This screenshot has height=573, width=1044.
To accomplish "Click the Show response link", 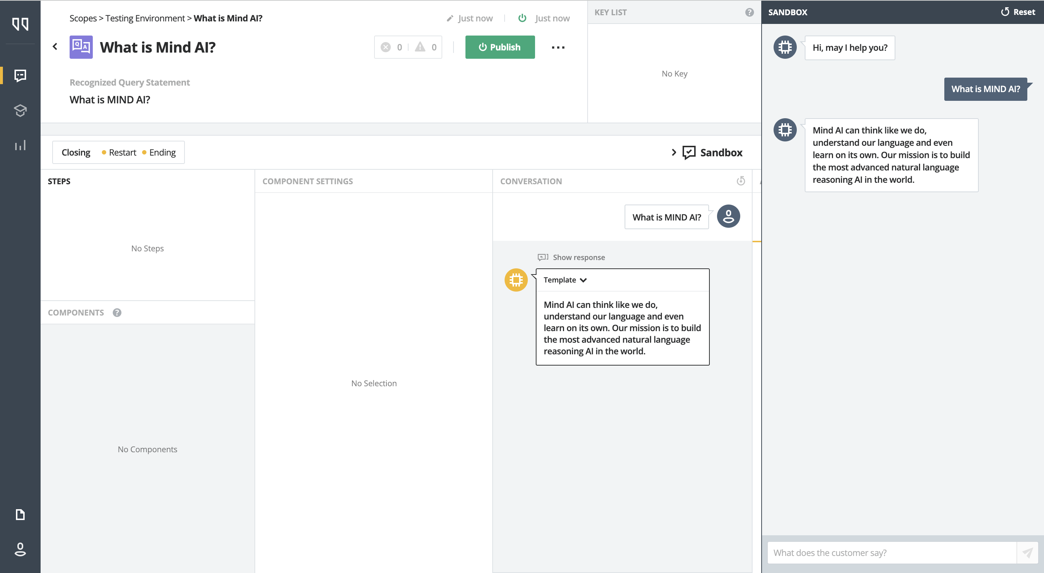I will tap(579, 257).
